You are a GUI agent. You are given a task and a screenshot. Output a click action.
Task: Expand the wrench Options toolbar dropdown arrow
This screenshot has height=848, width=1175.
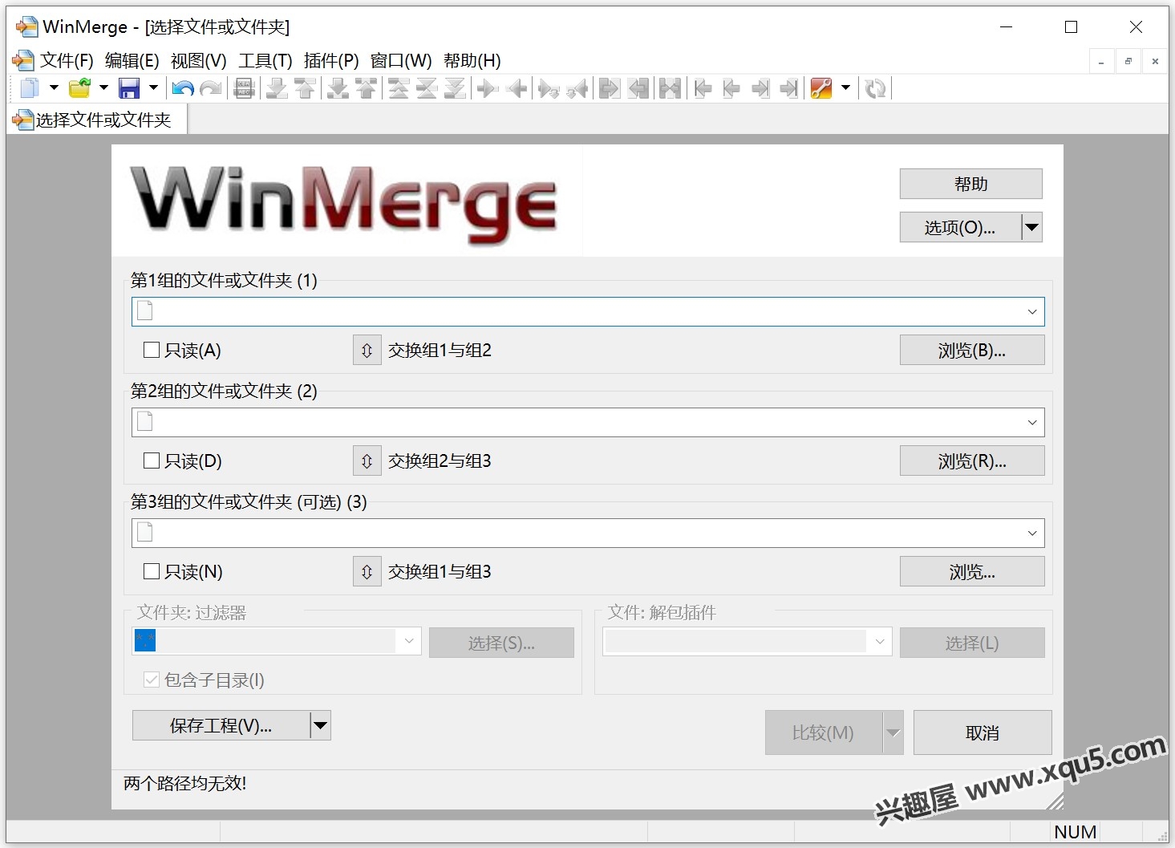coord(845,88)
